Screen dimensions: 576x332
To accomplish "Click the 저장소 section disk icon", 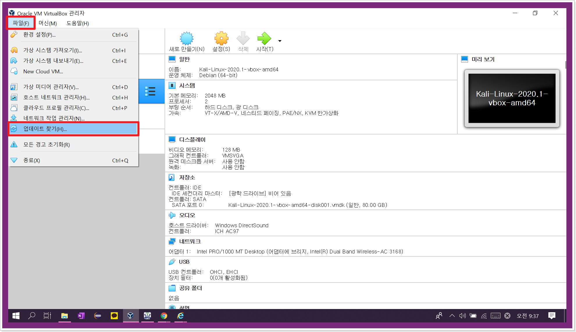I will (x=172, y=177).
